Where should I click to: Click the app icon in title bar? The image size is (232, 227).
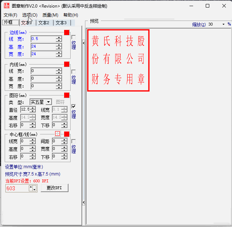(6, 6)
